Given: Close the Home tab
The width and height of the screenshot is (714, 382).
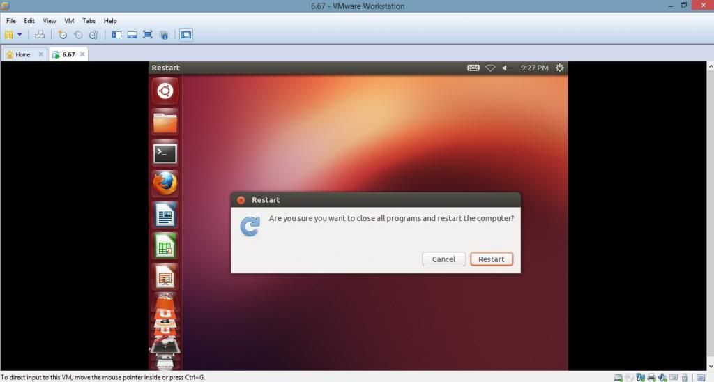Looking at the screenshot, I should 40,54.
